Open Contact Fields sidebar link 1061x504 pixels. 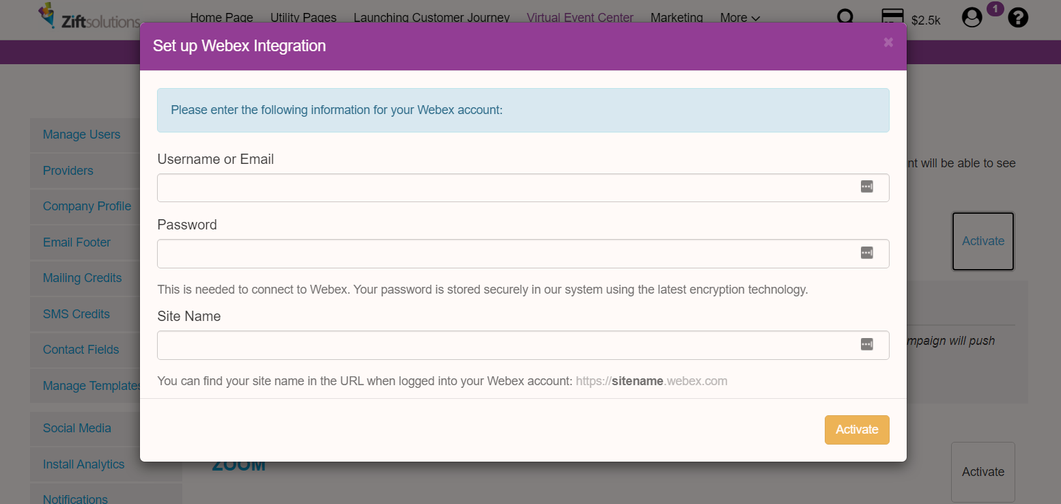81,350
